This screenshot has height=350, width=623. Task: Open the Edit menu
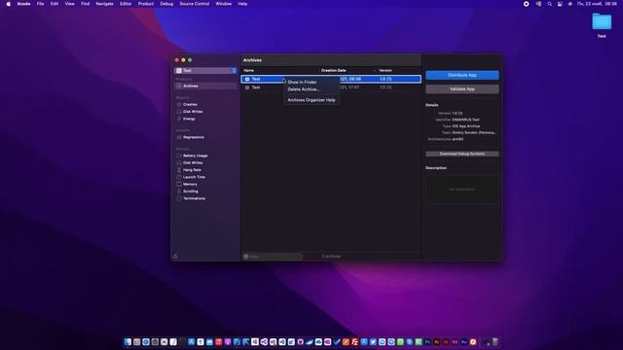[55, 4]
